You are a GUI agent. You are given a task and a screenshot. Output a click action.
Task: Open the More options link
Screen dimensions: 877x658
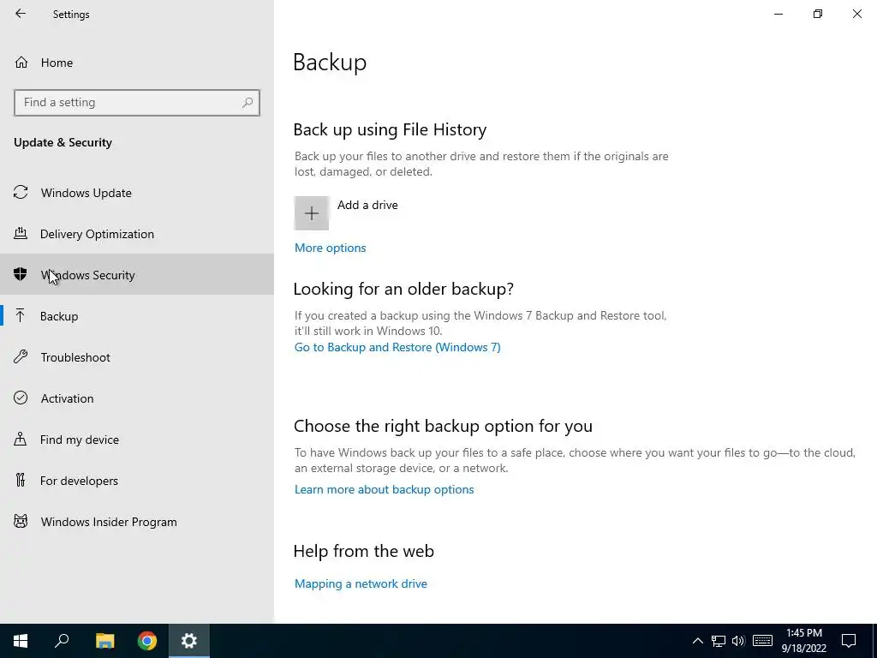(x=330, y=248)
